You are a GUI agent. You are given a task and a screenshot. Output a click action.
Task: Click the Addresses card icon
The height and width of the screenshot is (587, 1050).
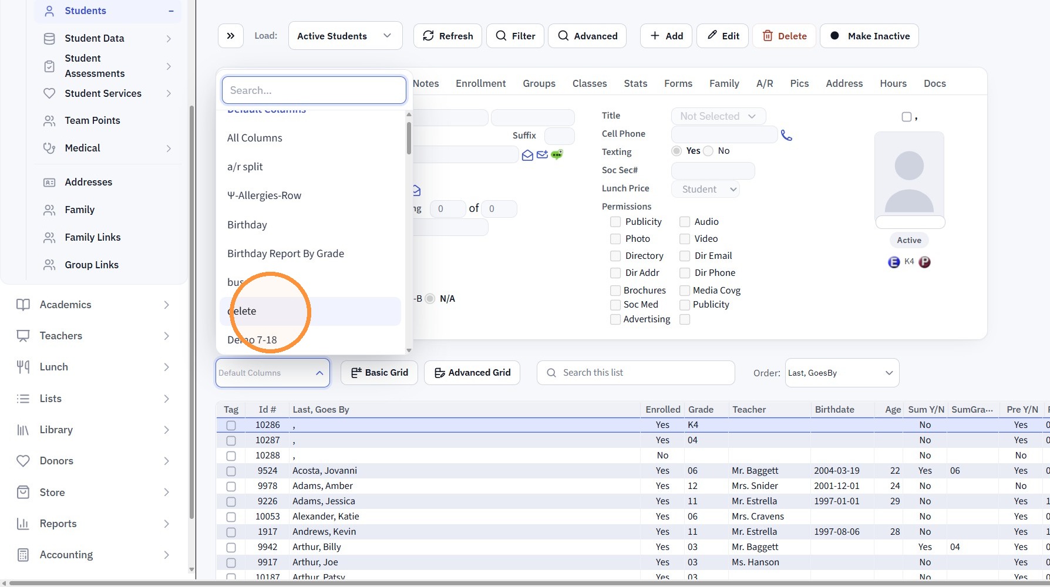[50, 183]
